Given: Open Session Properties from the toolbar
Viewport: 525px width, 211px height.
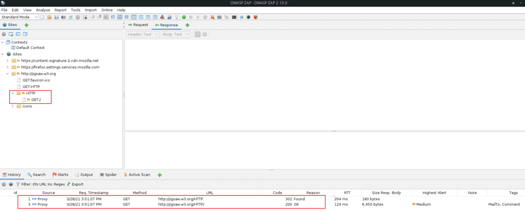Looking at the screenshot, I should [71, 17].
